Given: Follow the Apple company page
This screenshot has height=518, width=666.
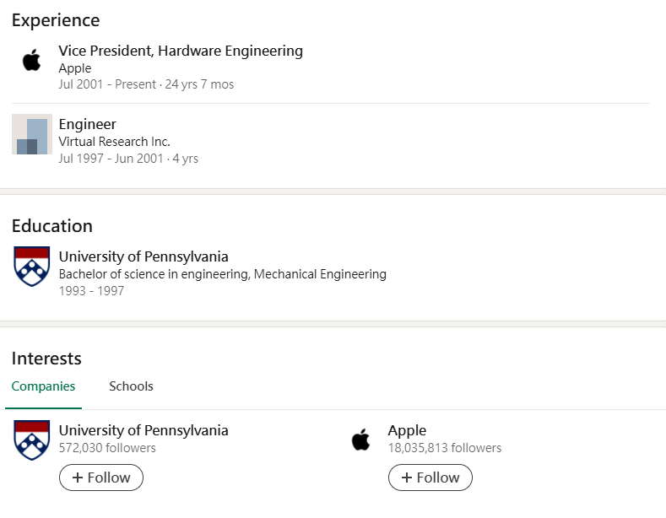Looking at the screenshot, I should pyautogui.click(x=430, y=478).
